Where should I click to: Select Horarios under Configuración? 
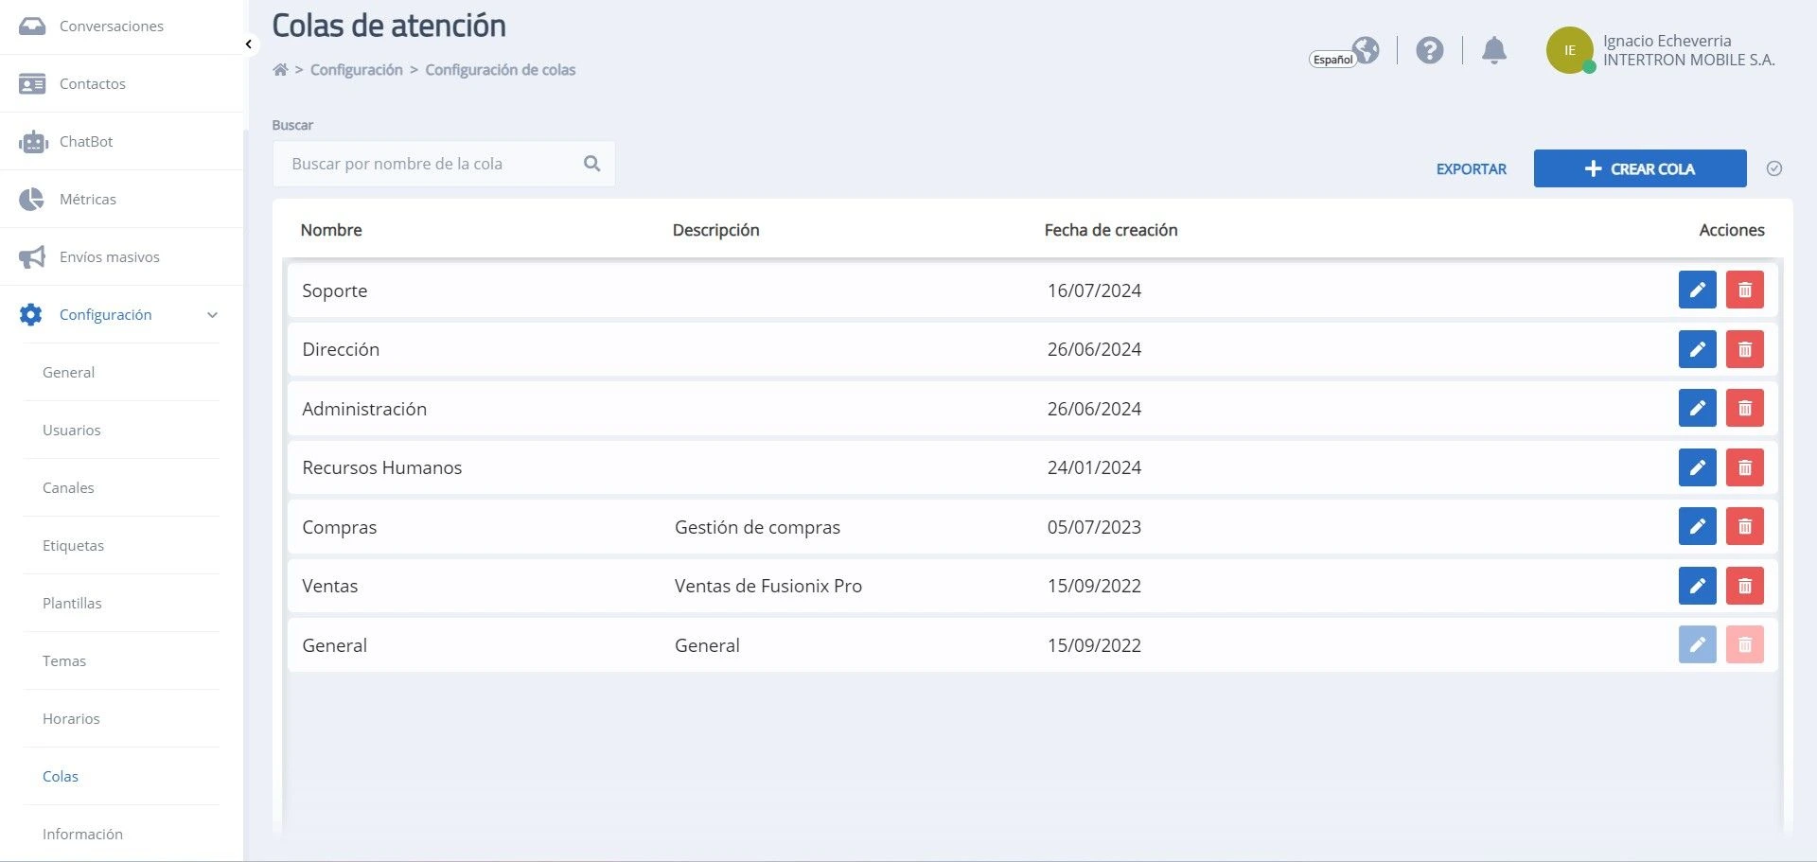pos(71,719)
